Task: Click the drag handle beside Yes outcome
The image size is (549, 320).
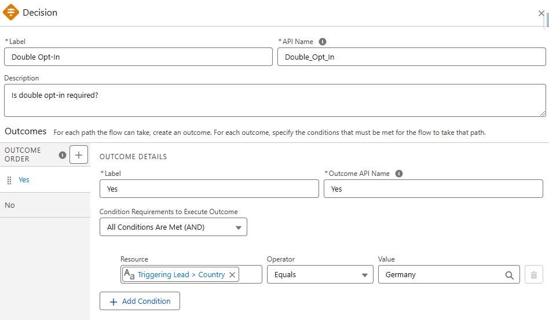Action: [x=9, y=181]
